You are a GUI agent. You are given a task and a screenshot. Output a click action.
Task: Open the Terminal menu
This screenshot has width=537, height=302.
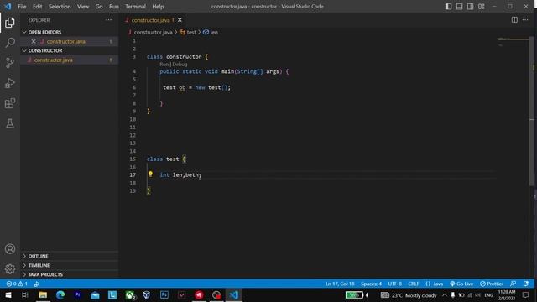[x=135, y=7]
